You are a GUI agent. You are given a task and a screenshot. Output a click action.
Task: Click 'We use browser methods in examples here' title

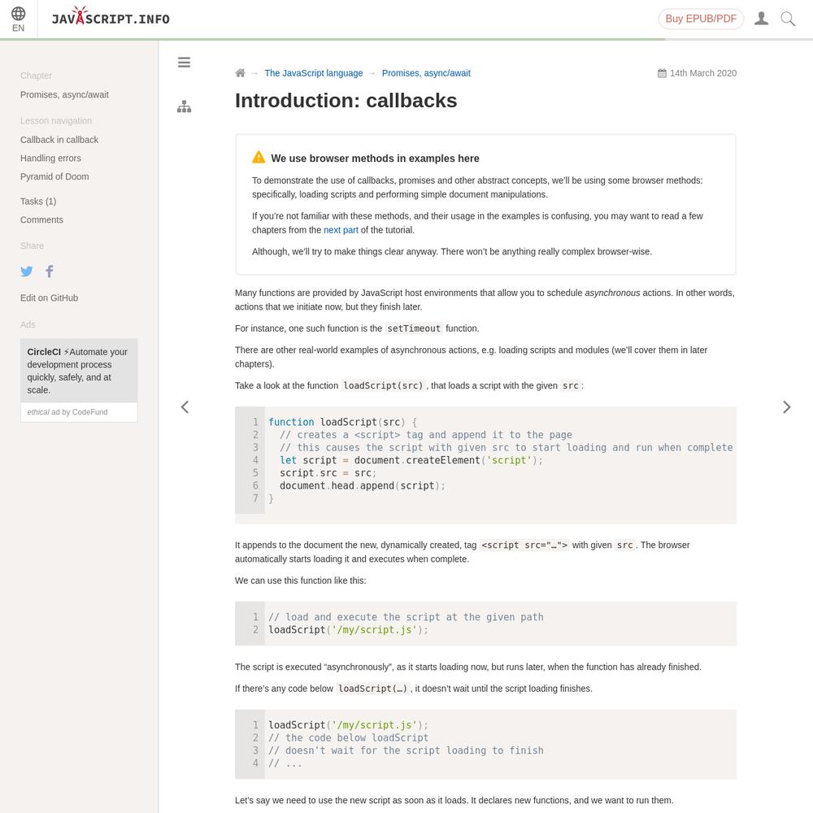point(375,159)
